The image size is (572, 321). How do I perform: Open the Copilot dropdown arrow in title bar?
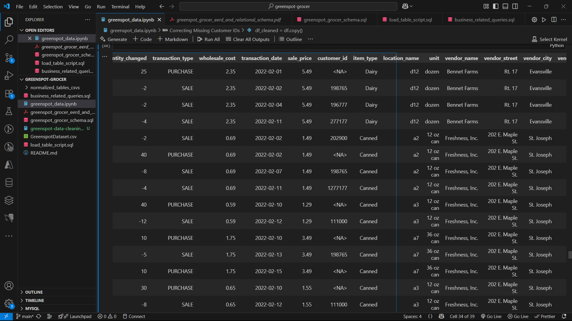point(411,6)
